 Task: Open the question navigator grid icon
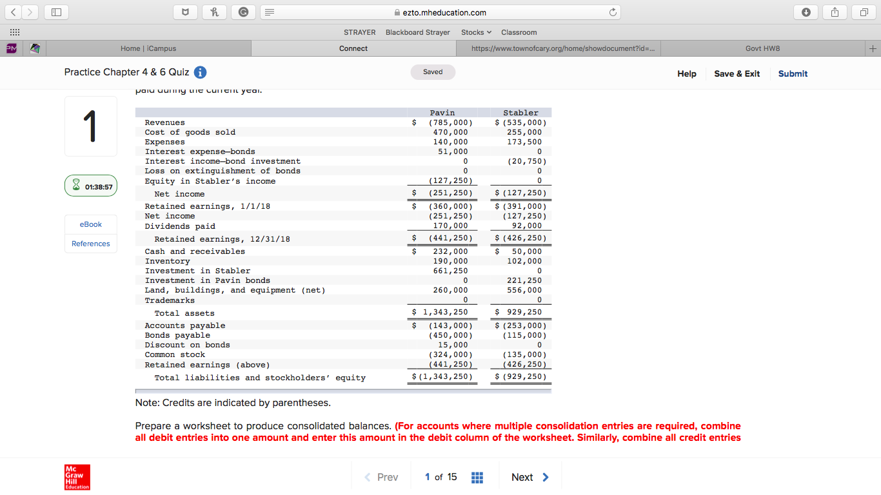pyautogui.click(x=477, y=477)
